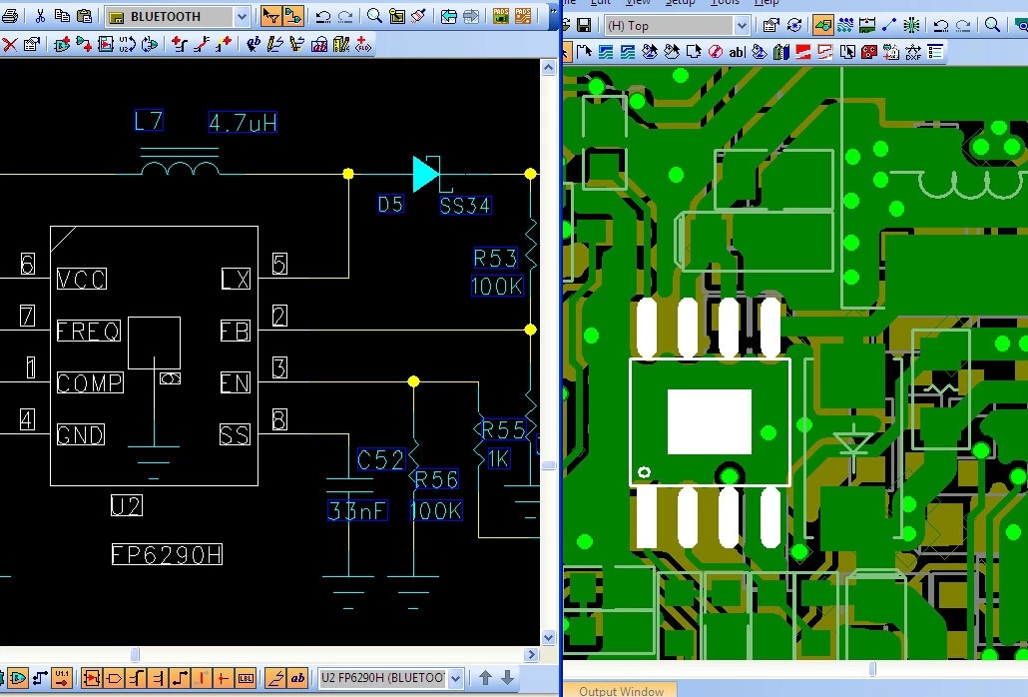Screen dimensions: 1028x697
Task: Click the Copy icon in schematic toolbar
Action: point(62,16)
